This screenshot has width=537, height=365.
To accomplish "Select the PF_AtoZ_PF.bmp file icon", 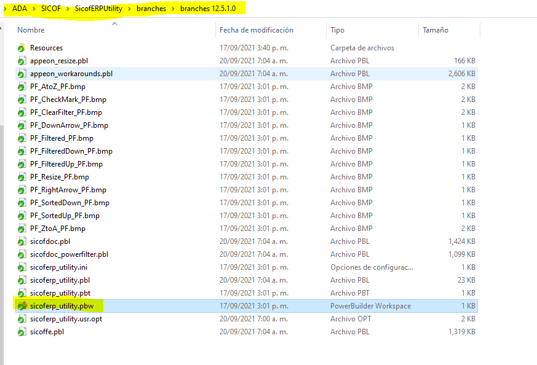I will [x=22, y=87].
